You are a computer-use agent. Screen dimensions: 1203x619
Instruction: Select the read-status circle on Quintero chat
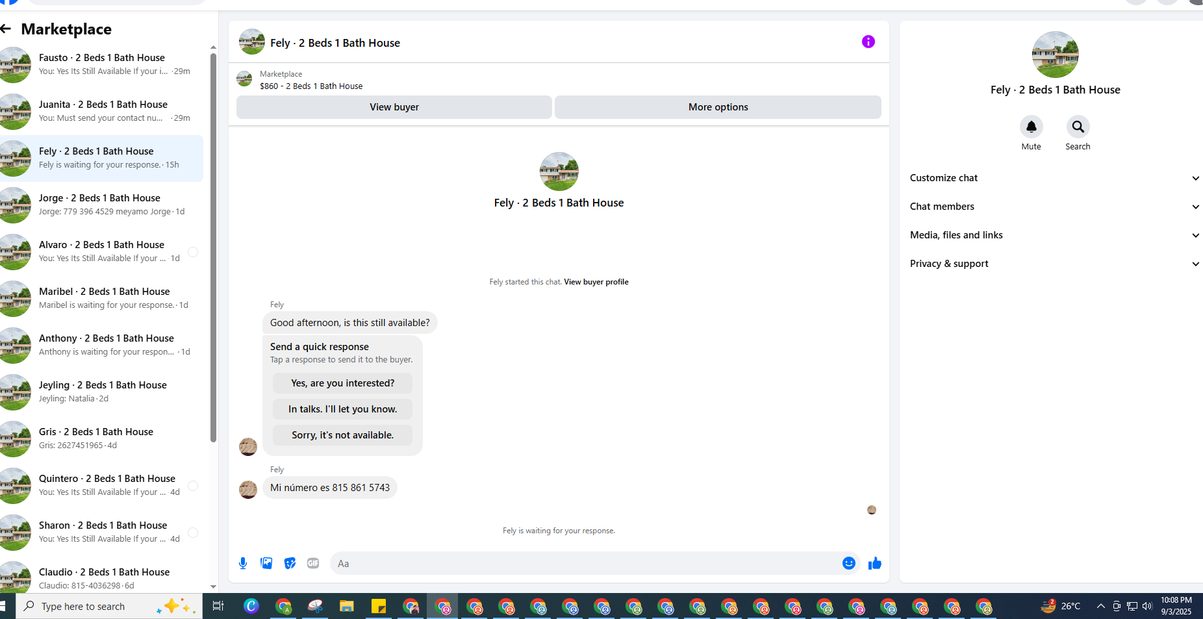(193, 486)
